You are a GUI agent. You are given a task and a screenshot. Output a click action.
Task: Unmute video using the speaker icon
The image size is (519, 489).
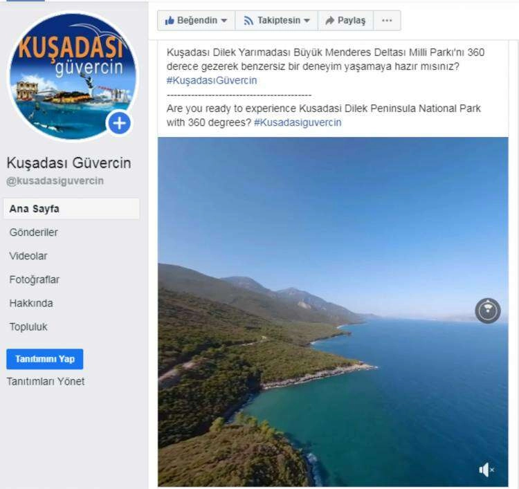point(486,470)
